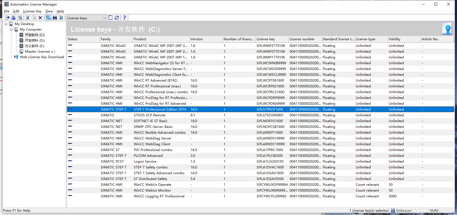The image size is (457, 215).
Task: Open the View menu
Action: 49,11
